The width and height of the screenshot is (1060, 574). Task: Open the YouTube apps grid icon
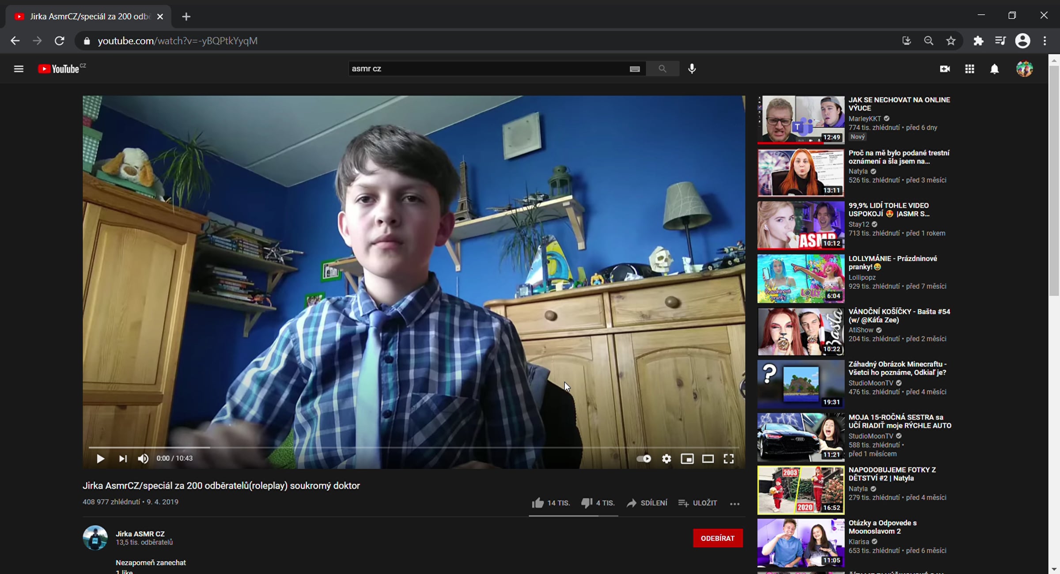(969, 69)
